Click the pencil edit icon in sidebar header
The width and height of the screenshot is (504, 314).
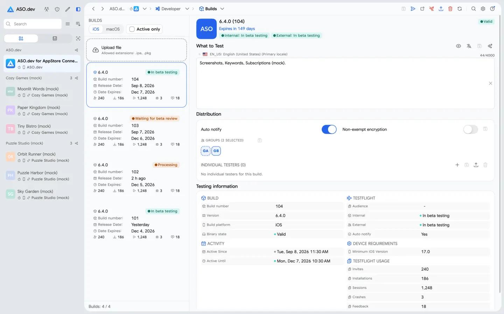(68, 9)
